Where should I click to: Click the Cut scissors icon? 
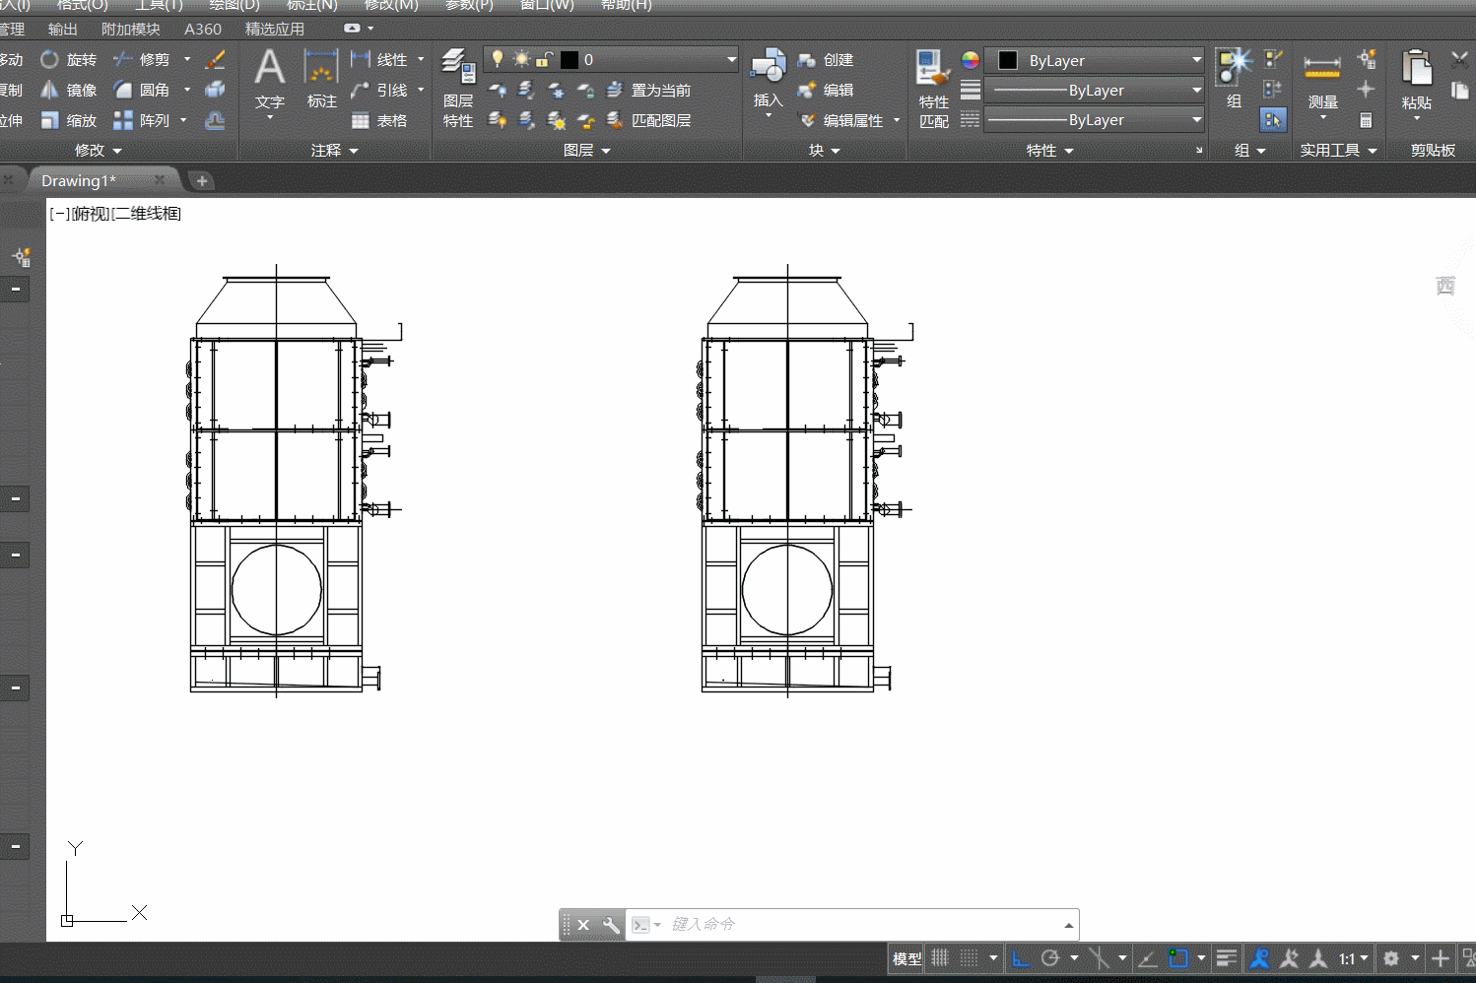pos(1460,60)
